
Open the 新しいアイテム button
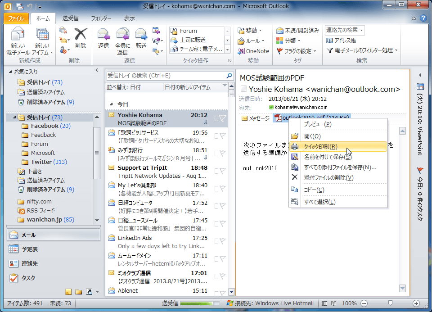(42, 41)
